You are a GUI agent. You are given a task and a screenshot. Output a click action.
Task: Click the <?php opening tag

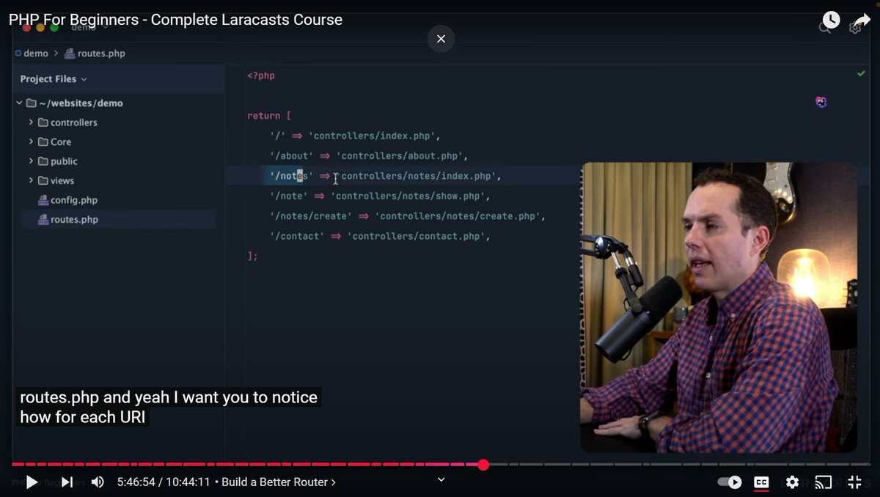261,76
